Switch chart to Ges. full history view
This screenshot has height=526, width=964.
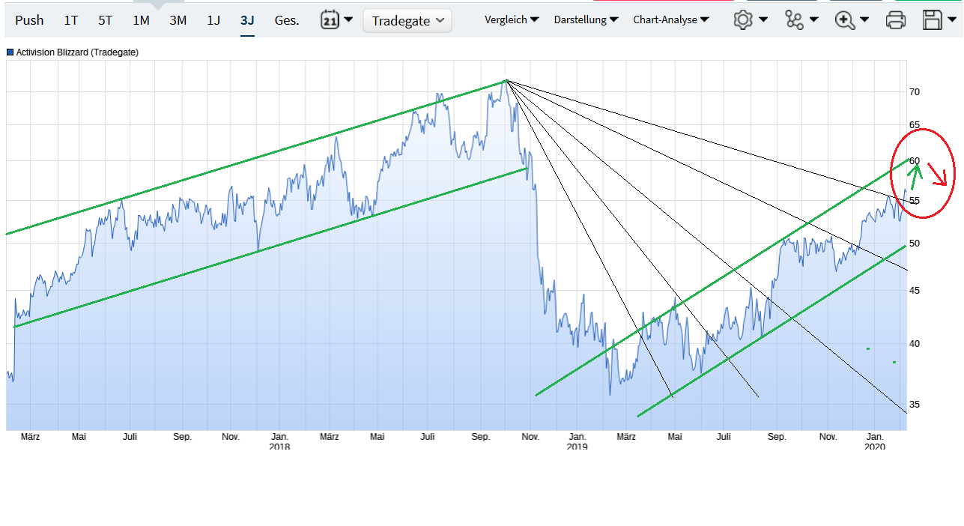(286, 20)
